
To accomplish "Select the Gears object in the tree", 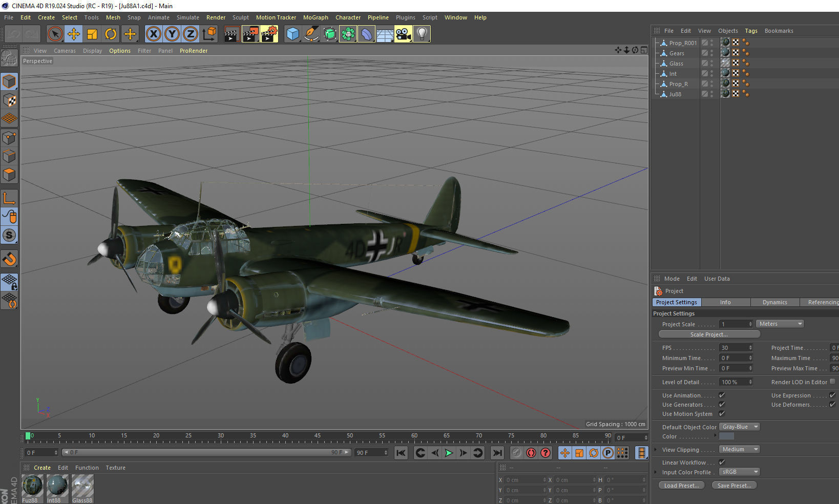I will pos(677,53).
